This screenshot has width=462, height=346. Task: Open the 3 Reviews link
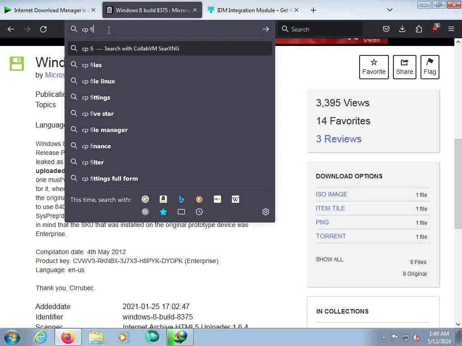click(x=338, y=139)
